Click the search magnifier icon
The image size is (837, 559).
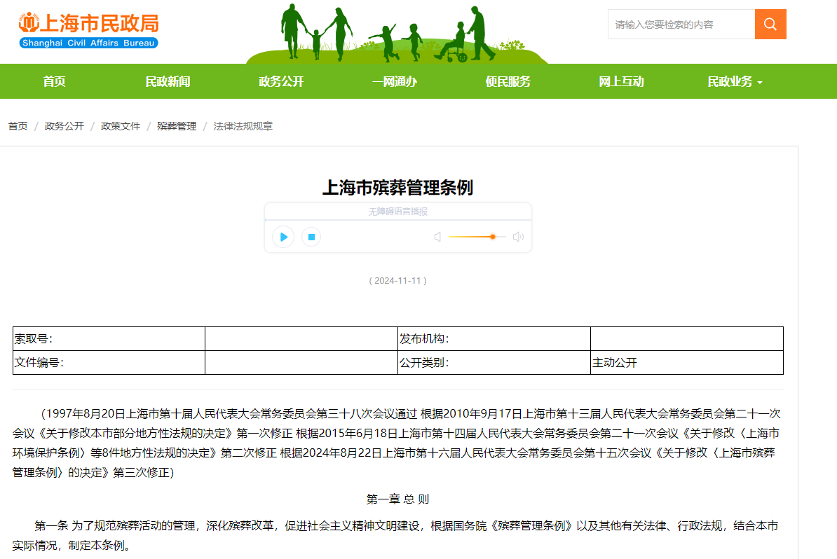(770, 24)
